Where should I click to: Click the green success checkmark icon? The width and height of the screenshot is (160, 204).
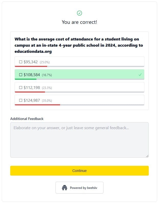click(x=79, y=13)
